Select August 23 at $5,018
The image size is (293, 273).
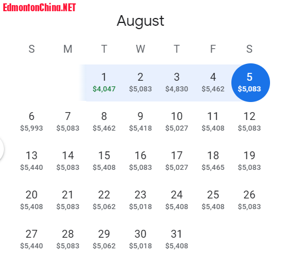pos(140,200)
